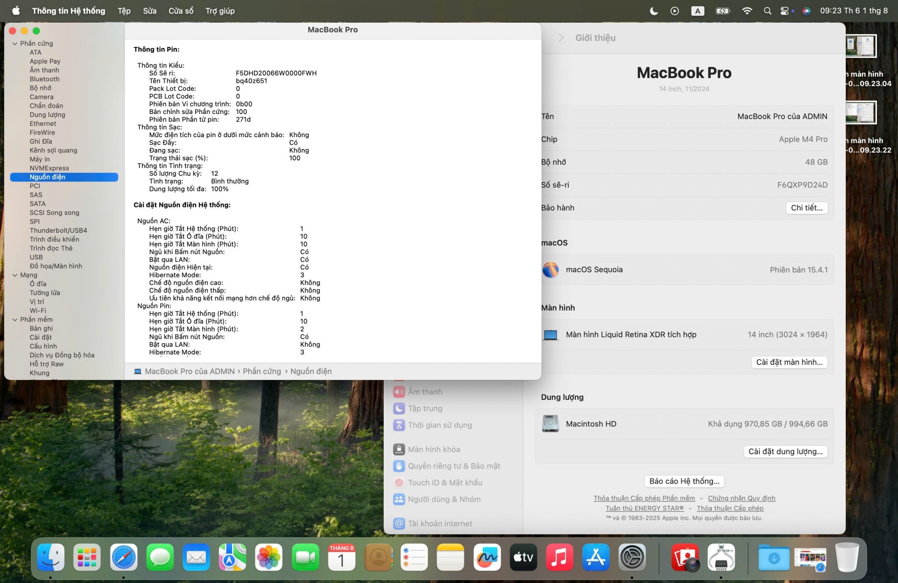Open Finder from the Dock
The width and height of the screenshot is (898, 583).
50,557
